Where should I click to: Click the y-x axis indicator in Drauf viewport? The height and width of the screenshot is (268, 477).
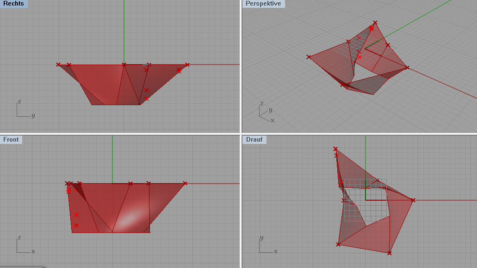pyautogui.click(x=268, y=244)
